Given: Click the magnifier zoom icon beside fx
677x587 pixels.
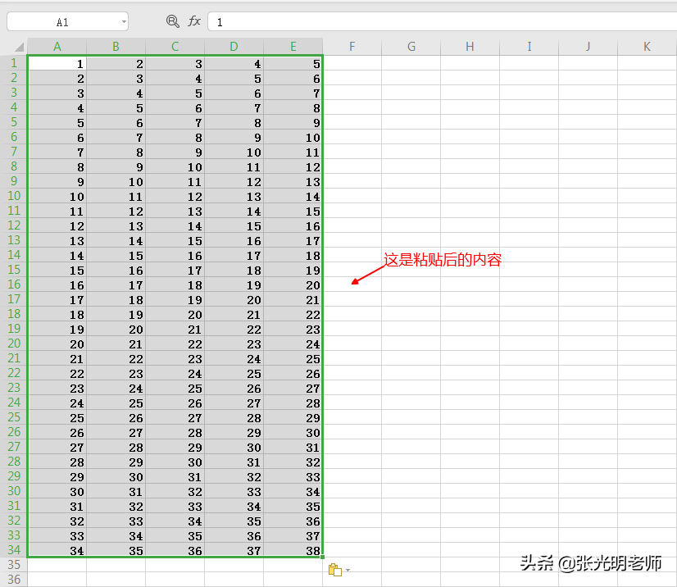Looking at the screenshot, I should [x=173, y=21].
